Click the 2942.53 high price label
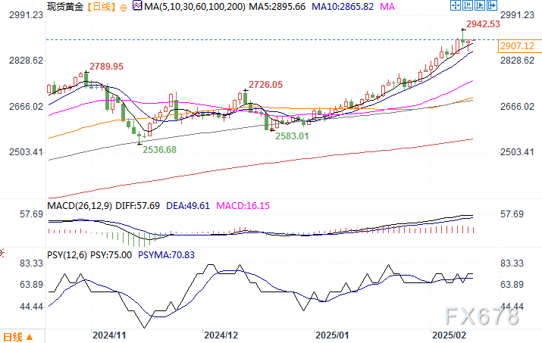 tap(484, 24)
